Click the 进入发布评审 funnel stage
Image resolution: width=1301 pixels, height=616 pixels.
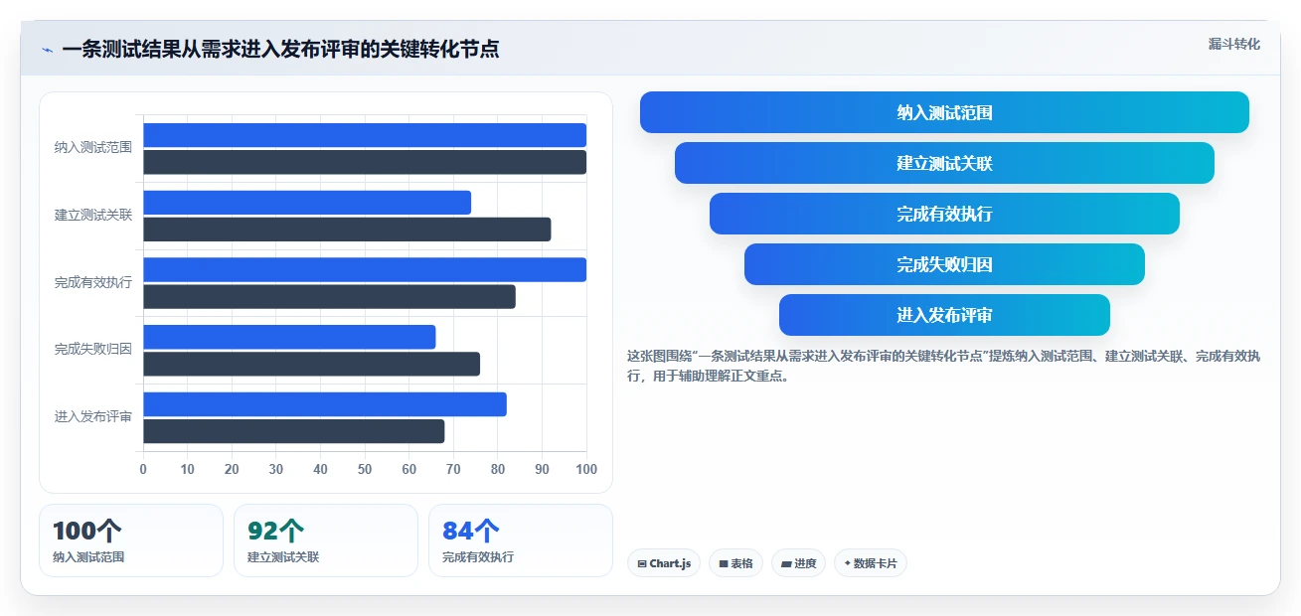(944, 315)
